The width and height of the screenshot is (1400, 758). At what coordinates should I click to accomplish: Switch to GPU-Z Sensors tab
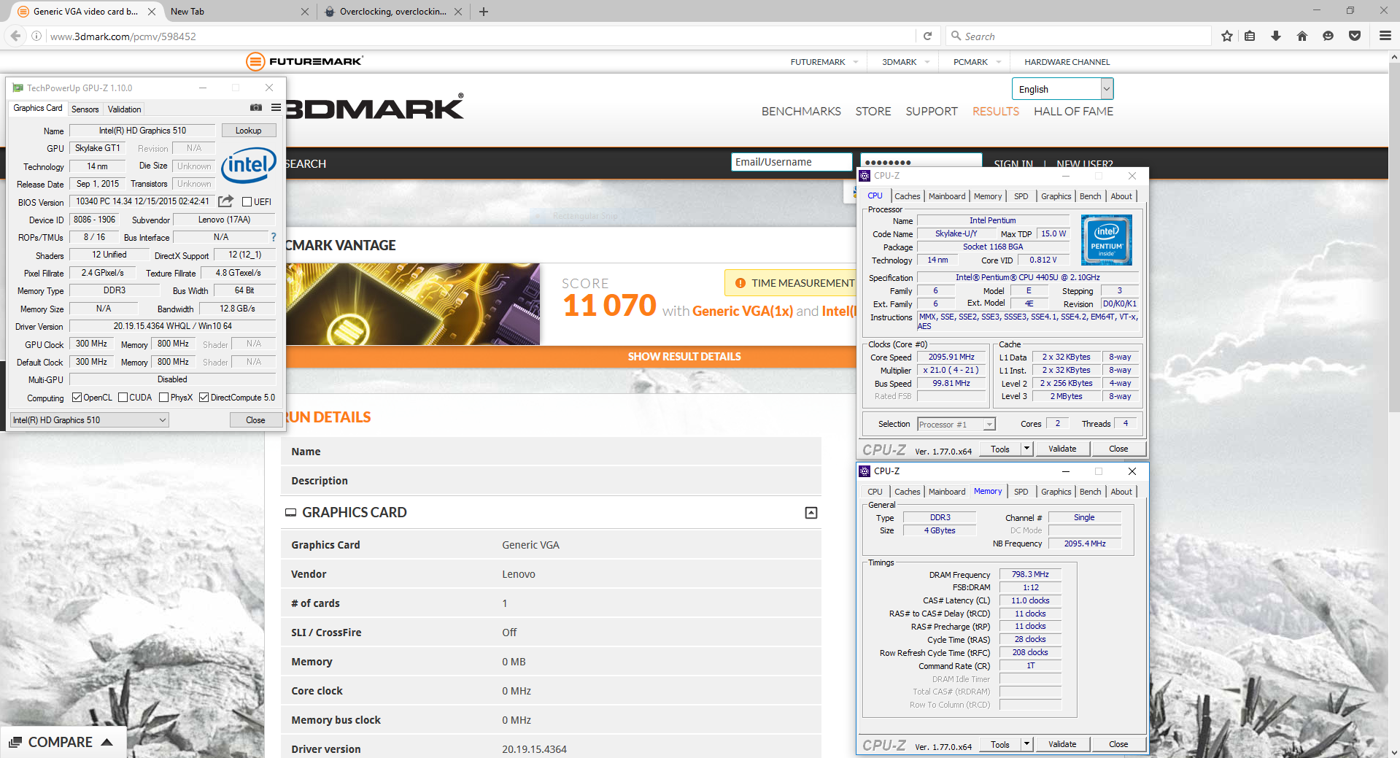coord(85,109)
